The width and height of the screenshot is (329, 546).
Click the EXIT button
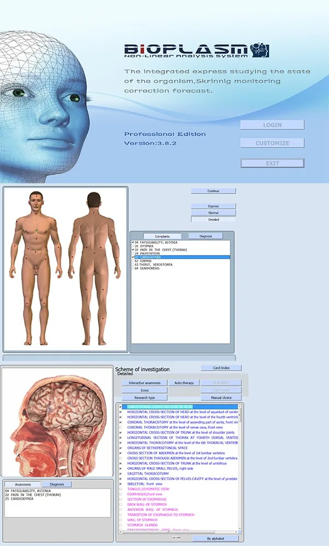click(x=272, y=163)
